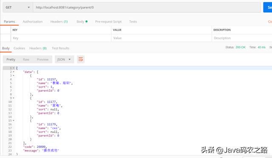The height and width of the screenshot is (158, 272).
Task: Open the JSON format dropdown
Action: click(64, 59)
